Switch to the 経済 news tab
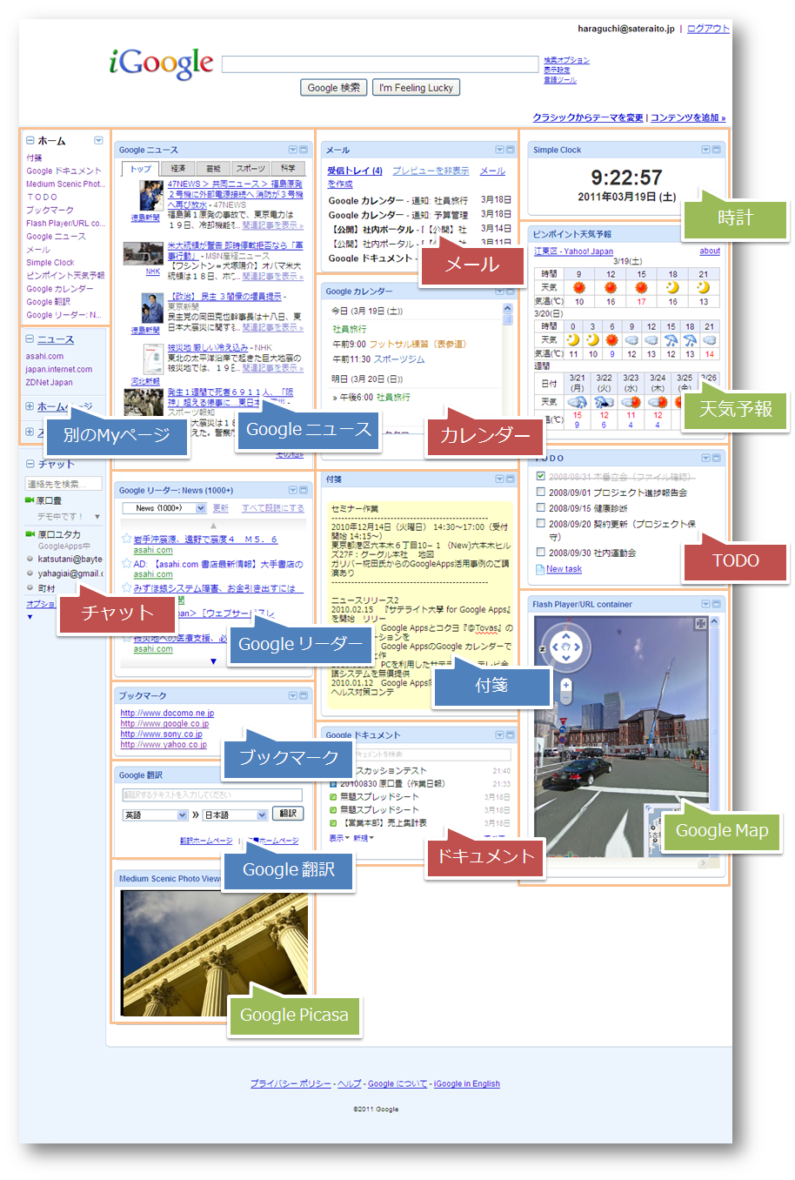Image resolution: width=795 pixels, height=1180 pixels. pos(177,169)
